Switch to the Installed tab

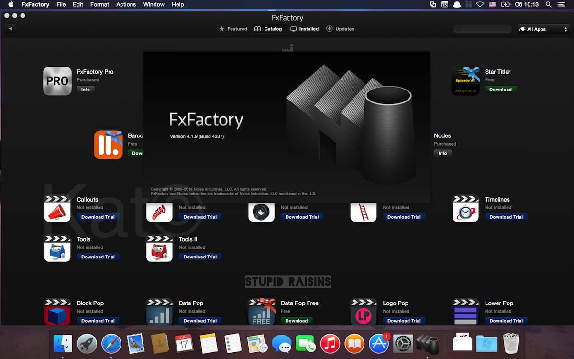(x=305, y=29)
